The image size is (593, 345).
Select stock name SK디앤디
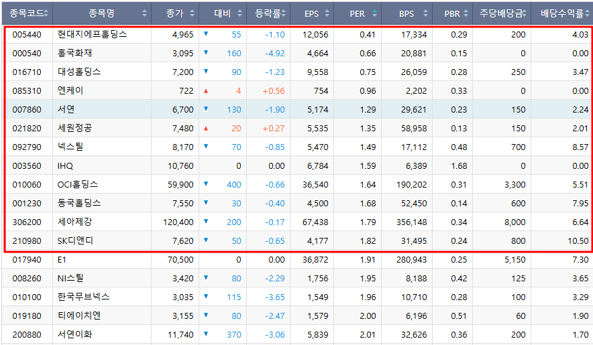click(75, 240)
